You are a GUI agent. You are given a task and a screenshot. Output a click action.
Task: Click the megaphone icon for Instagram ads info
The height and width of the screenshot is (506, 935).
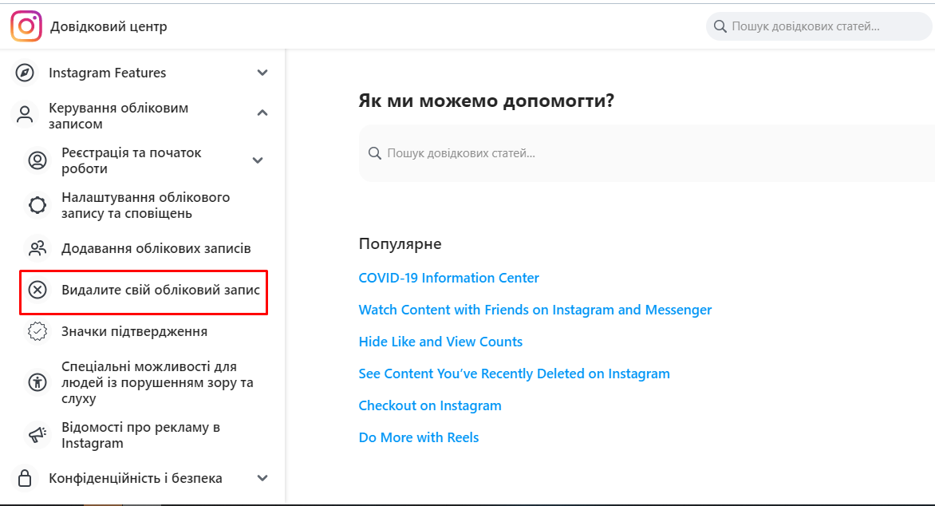[x=37, y=435]
